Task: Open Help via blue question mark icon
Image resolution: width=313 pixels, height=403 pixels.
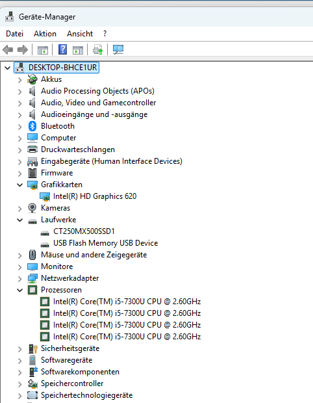Action: (x=62, y=49)
